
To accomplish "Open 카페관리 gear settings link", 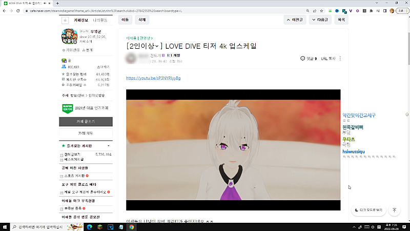I will pyautogui.click(x=71, y=50).
